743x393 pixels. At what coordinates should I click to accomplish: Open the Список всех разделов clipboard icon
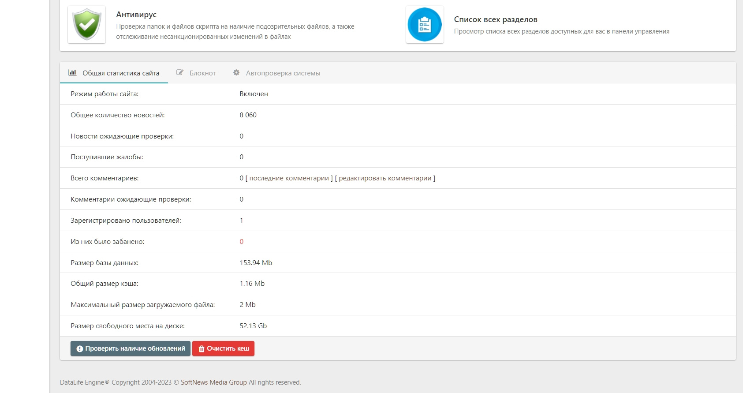(425, 25)
